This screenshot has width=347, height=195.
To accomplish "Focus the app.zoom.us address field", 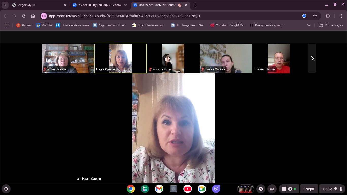I will pyautogui.click(x=124, y=16).
